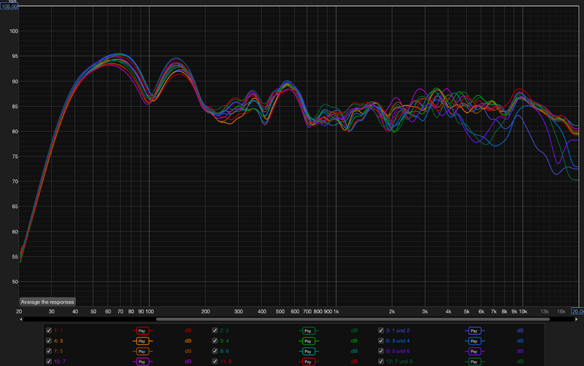Hide trace 1: 1 via its checkbox
Screen dimensions: 584x366
click(x=49, y=331)
